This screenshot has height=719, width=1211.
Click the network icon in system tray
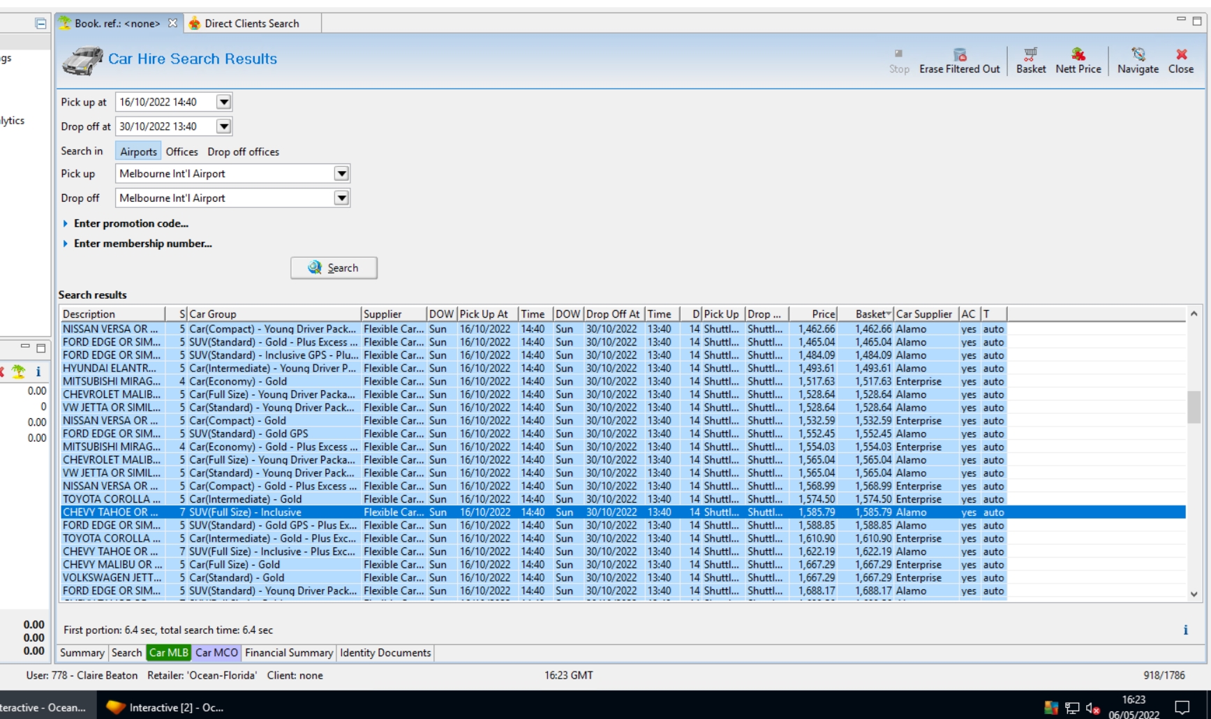point(1072,709)
